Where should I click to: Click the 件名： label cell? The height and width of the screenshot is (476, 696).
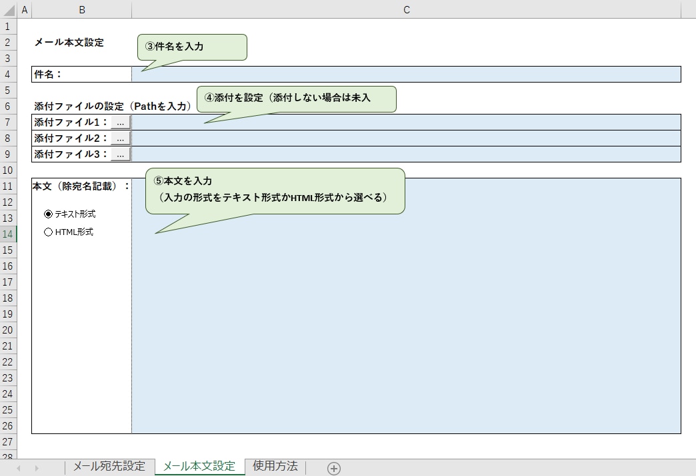pyautogui.click(x=82, y=74)
